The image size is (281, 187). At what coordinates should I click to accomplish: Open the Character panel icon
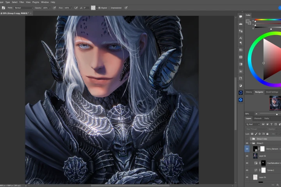pos(241,38)
